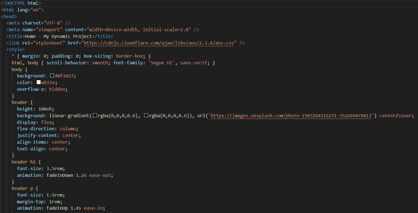Click the title text Home - My Dynamic Project
This screenshot has height=213, width=418.
pyautogui.click(x=58, y=36)
